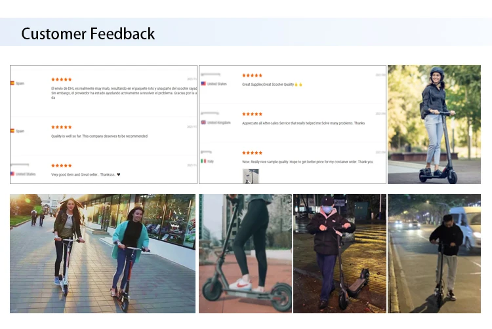Viewport: 492px width, 329px height.
Task: Click the five-star rating above the DHL review
Action: (x=62, y=79)
